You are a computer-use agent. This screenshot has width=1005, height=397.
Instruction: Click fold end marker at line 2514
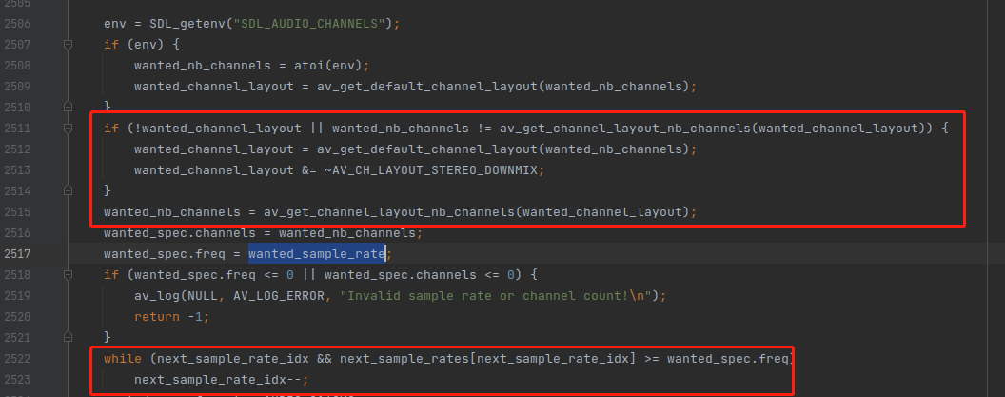68,190
